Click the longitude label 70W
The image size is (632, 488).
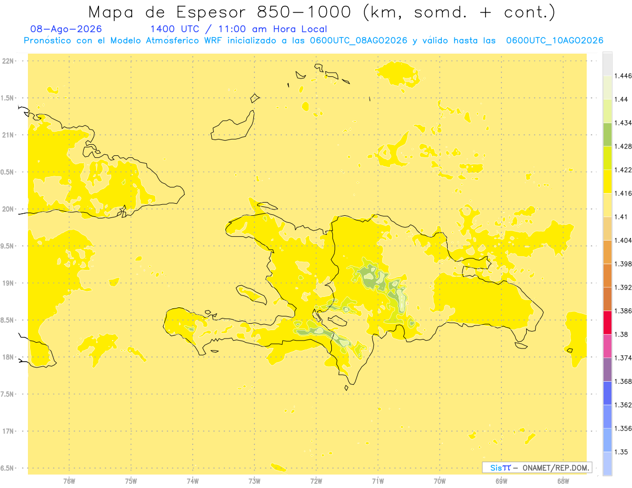(439, 481)
